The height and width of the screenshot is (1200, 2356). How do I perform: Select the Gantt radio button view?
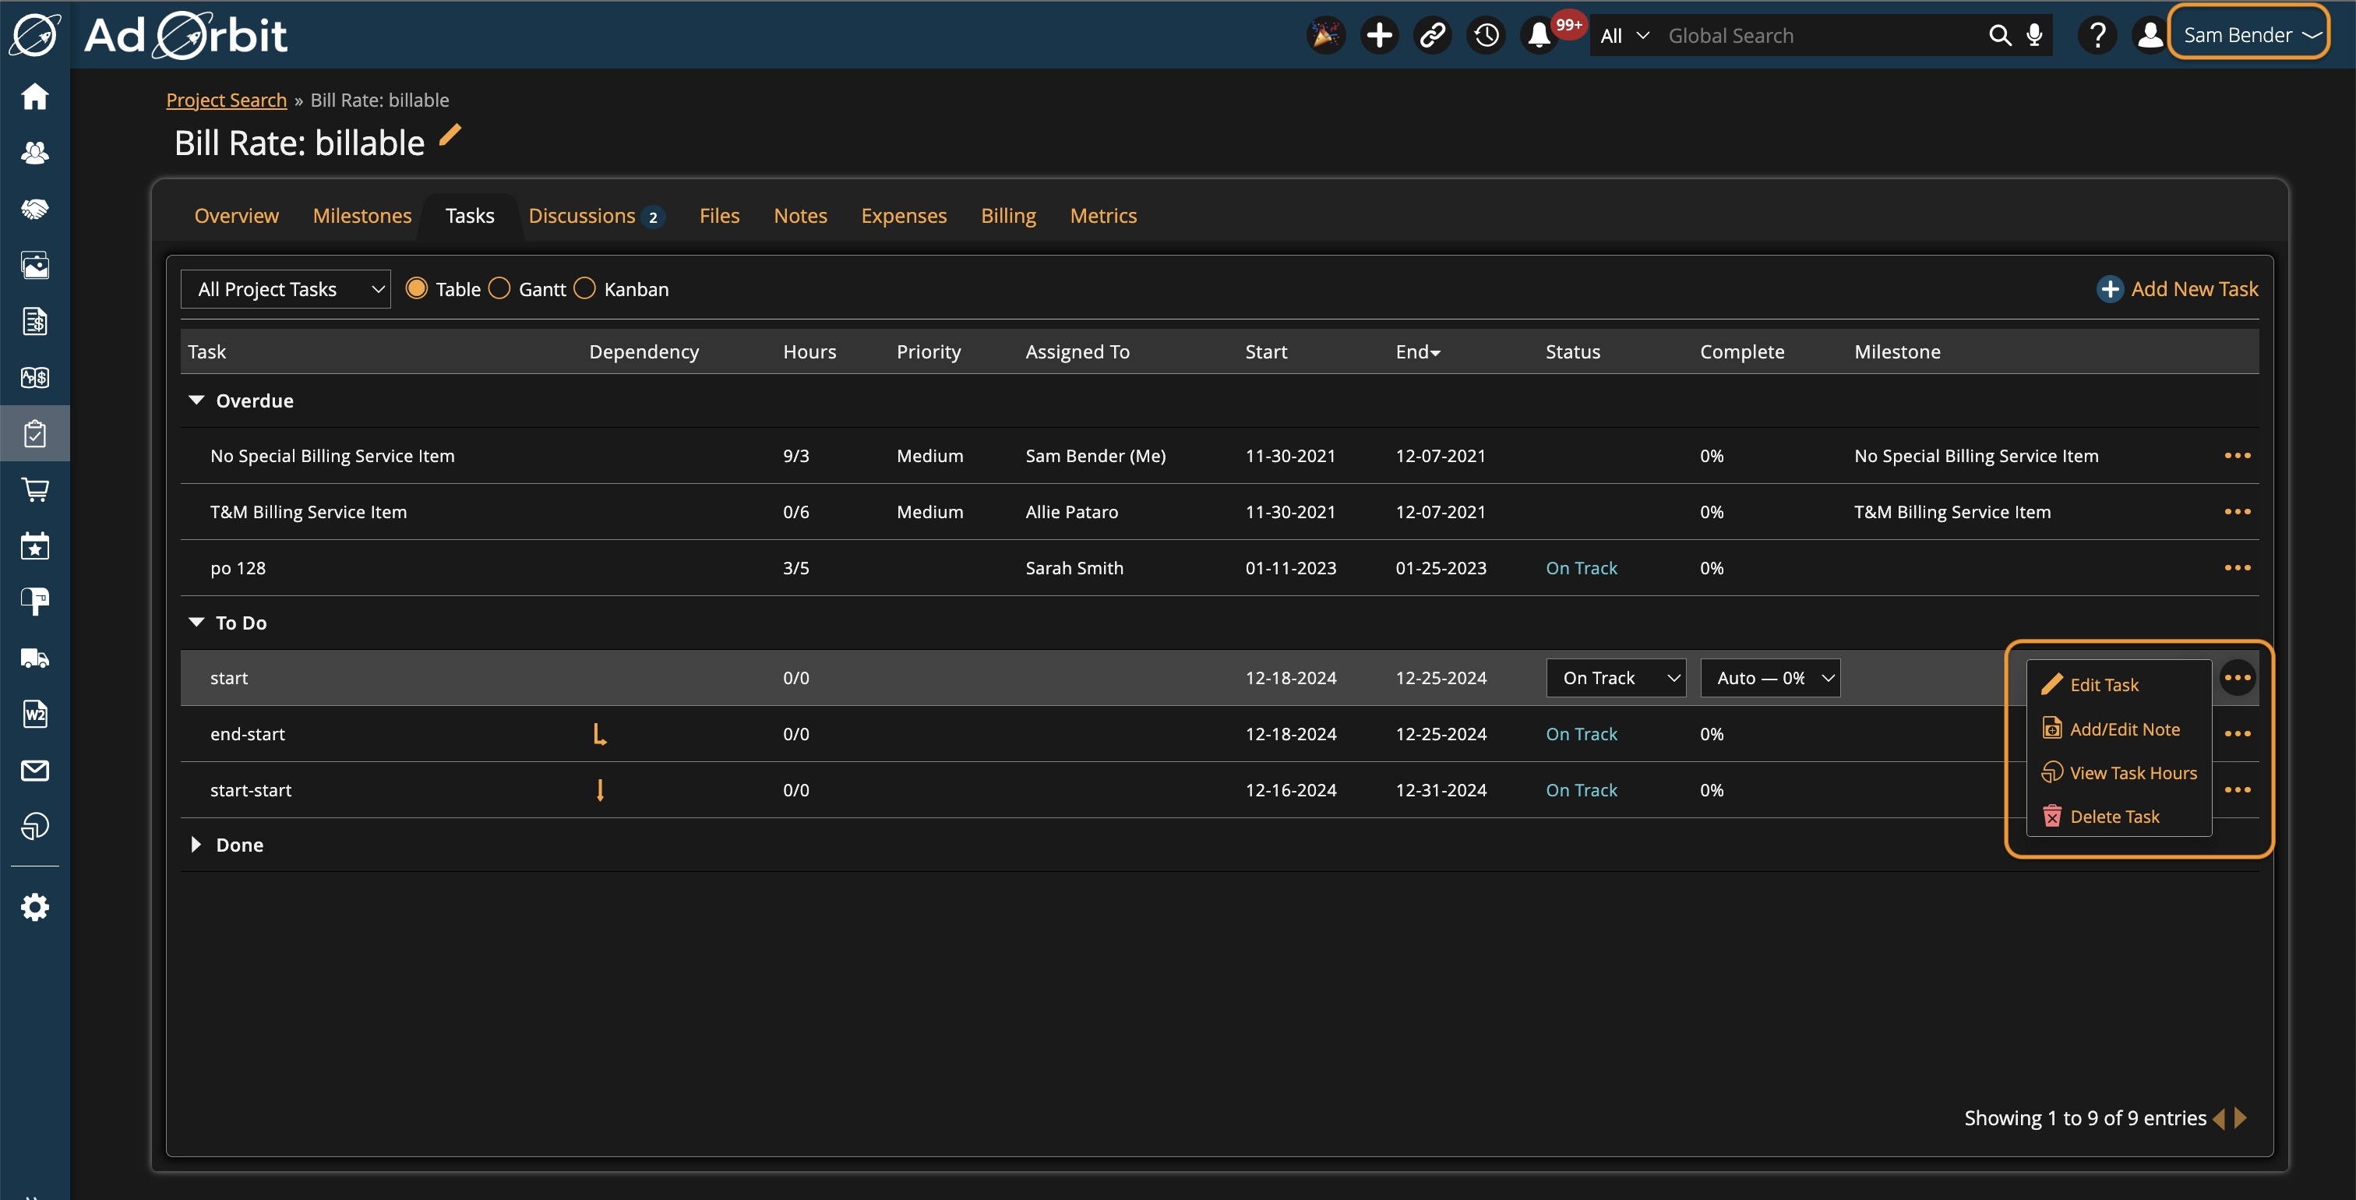coord(500,288)
